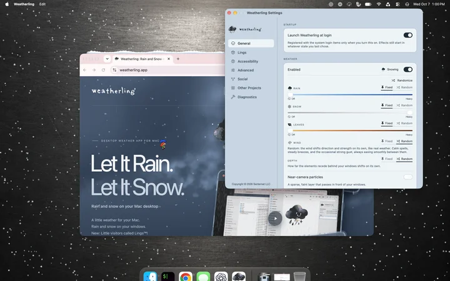450x281 pixels.
Task: Click the Copyright Sentemet LLC text
Action: click(251, 184)
